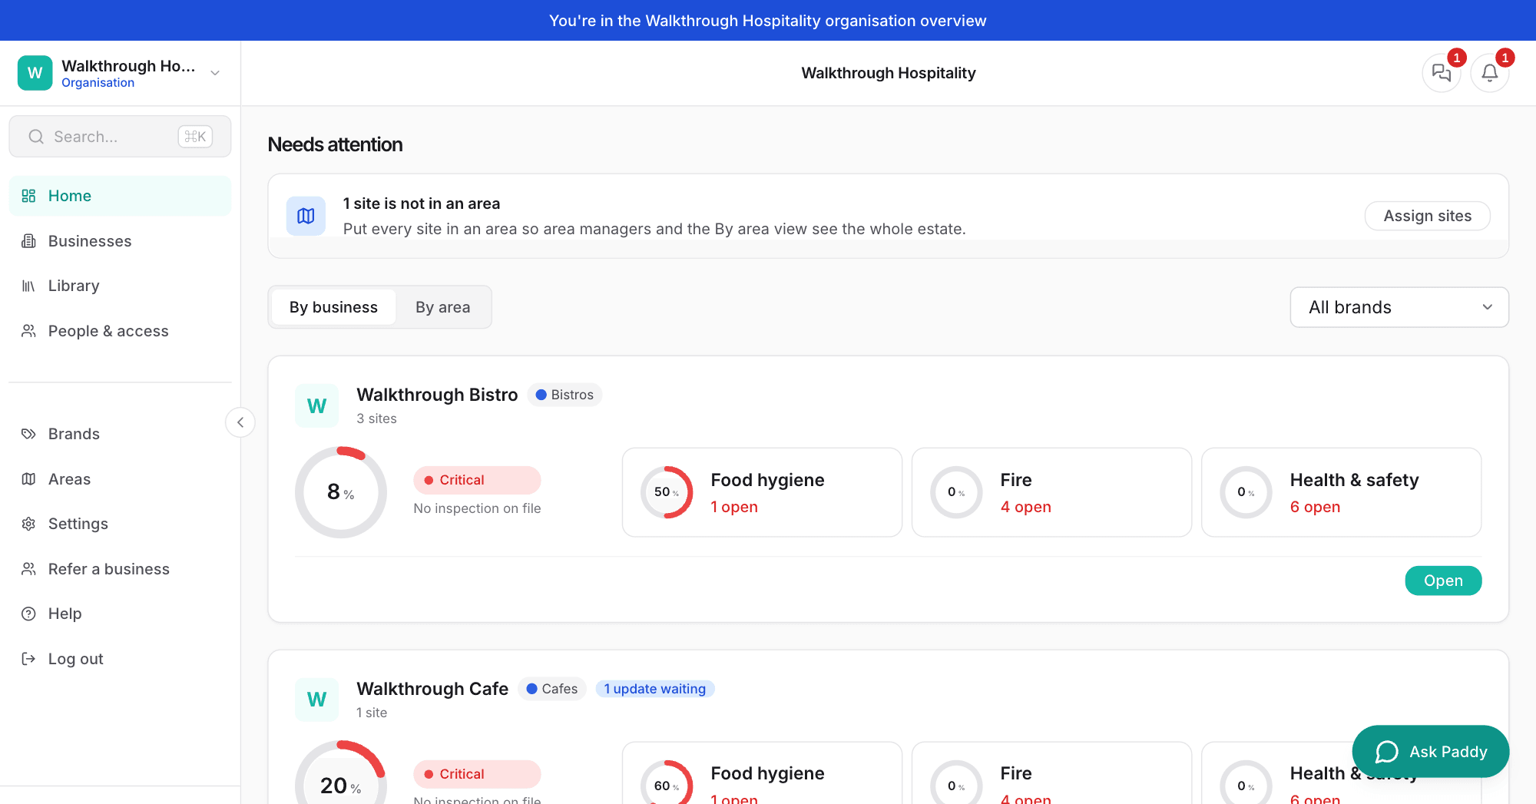Image resolution: width=1536 pixels, height=804 pixels.
Task: Click the Refer a business icon
Action: (28, 569)
